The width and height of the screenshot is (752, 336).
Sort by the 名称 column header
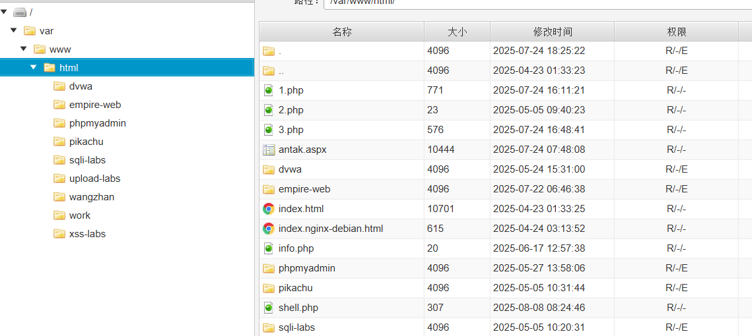tap(342, 32)
